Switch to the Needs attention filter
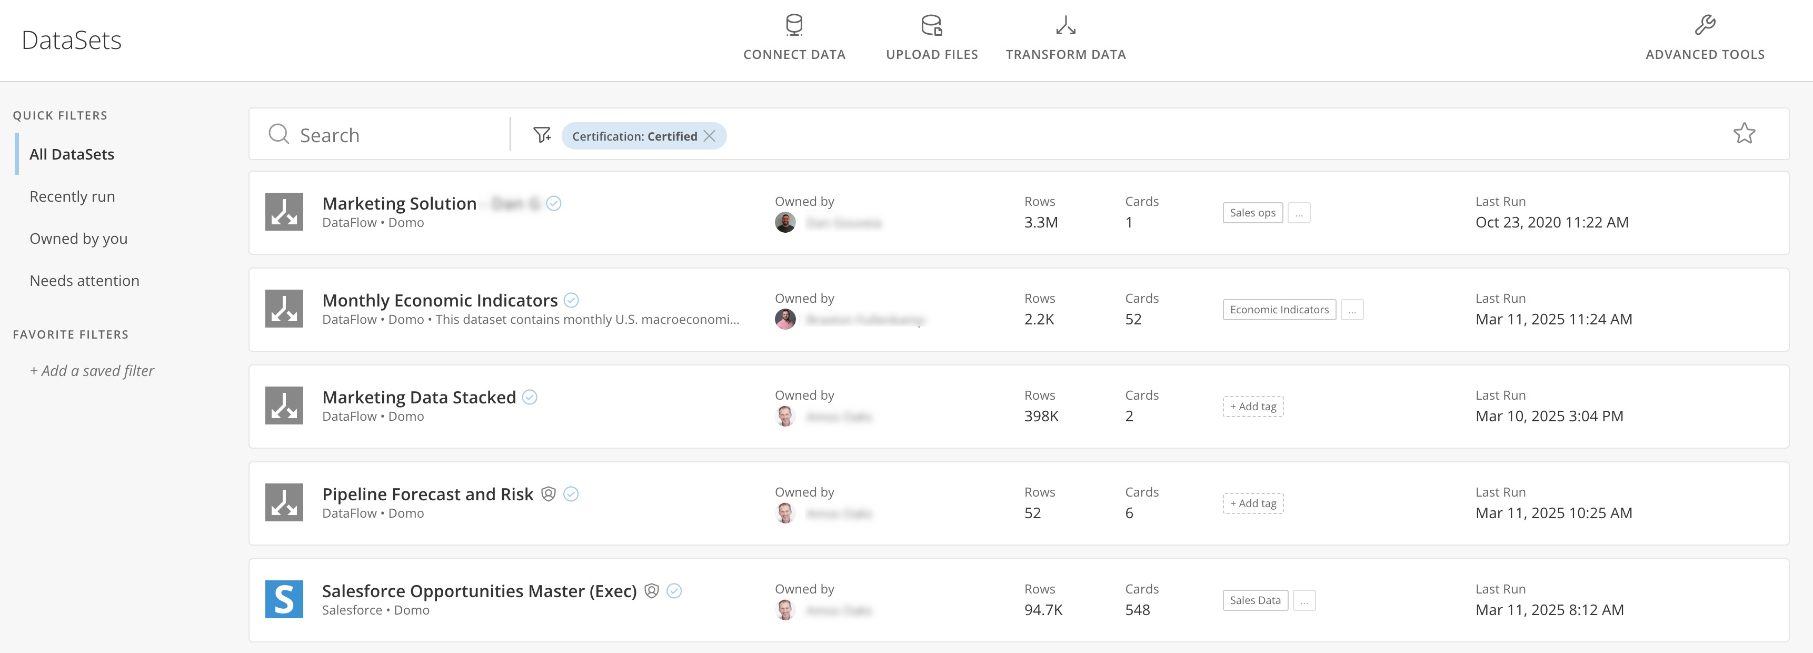 84,280
